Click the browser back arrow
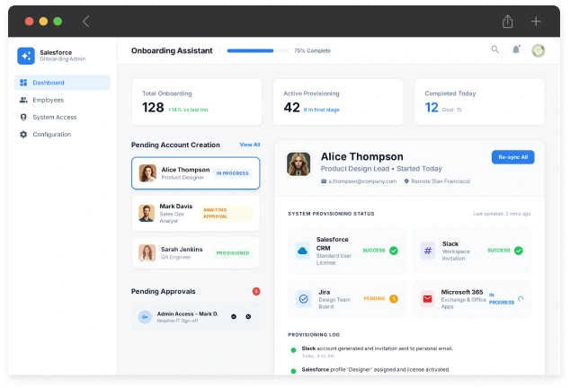This screenshot has width=570, height=388. (85, 21)
